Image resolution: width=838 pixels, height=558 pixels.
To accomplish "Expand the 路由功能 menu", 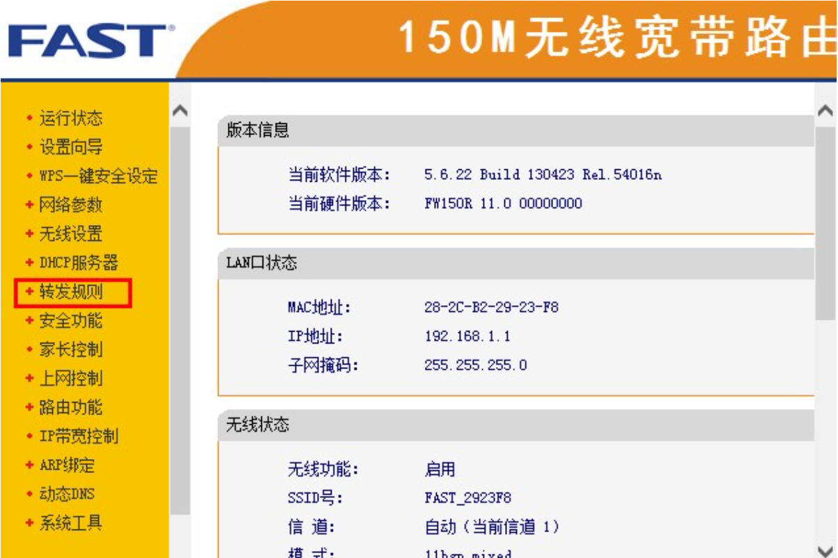I will pyautogui.click(x=70, y=408).
